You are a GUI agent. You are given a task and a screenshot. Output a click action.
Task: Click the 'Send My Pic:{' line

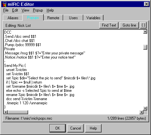(15, 66)
